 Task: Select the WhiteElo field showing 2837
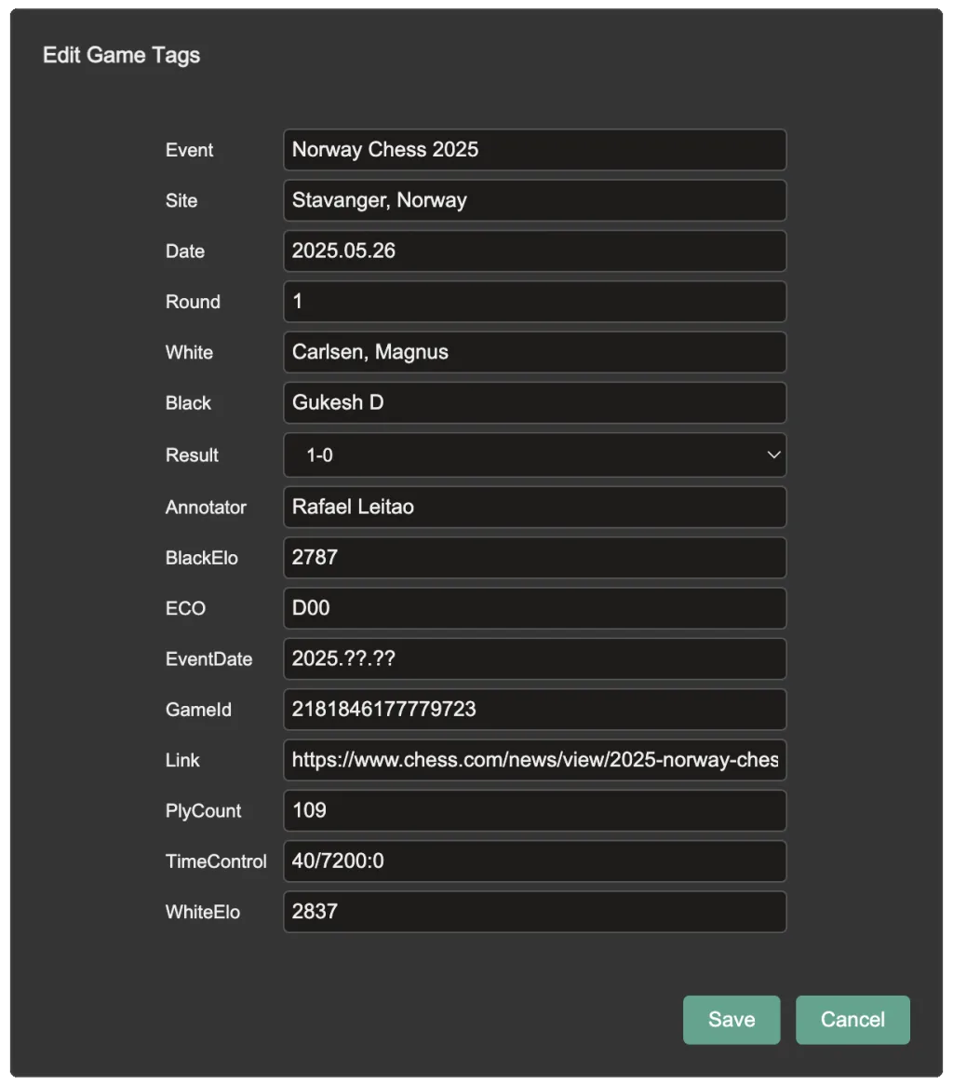click(534, 912)
